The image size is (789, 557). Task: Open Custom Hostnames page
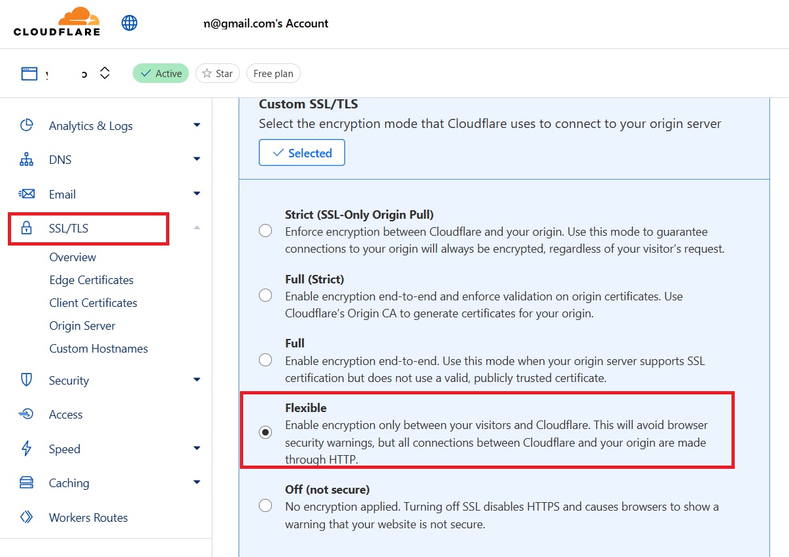pos(99,349)
